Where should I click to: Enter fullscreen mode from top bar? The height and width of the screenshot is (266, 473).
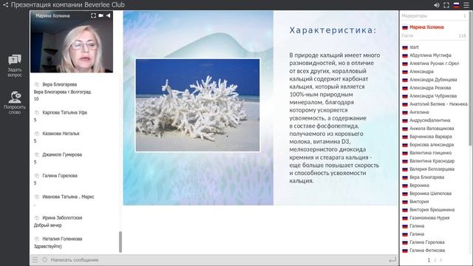(x=446, y=5)
